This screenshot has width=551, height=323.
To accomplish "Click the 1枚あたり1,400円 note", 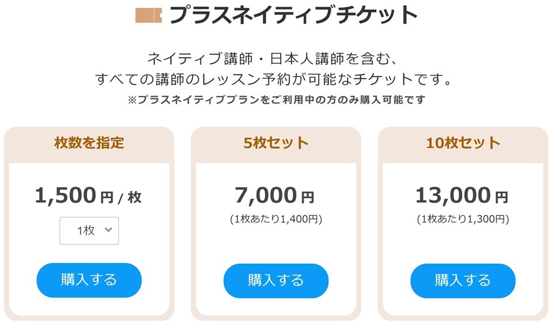I will [276, 219].
